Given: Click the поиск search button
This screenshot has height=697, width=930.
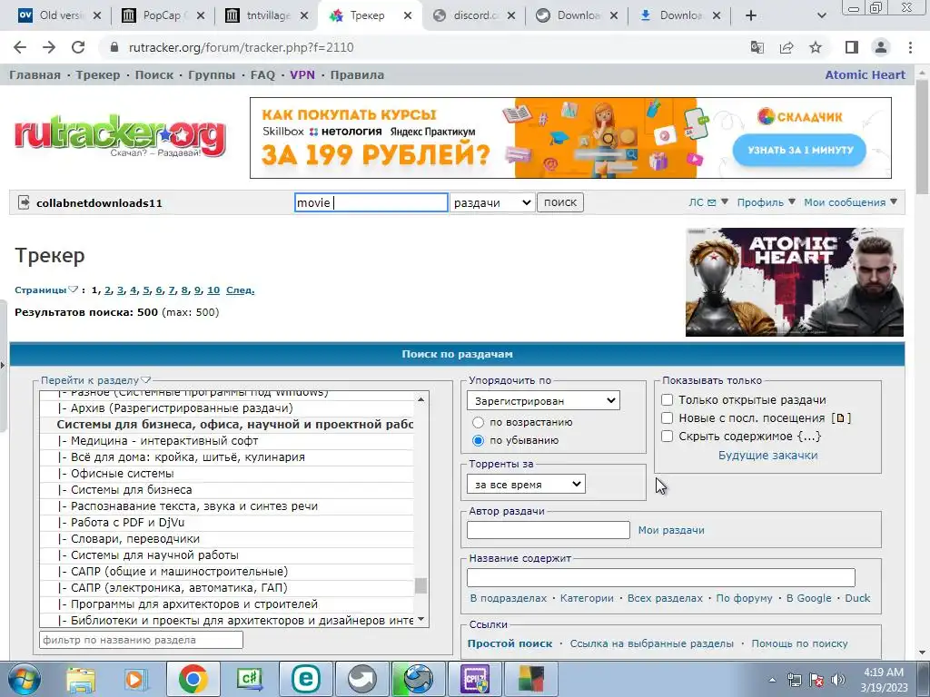Looking at the screenshot, I should 559,202.
